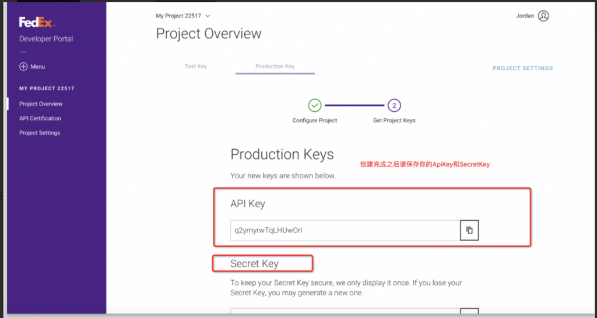Open the Menu plus icon
Screen dimensions: 597x318
coord(23,66)
